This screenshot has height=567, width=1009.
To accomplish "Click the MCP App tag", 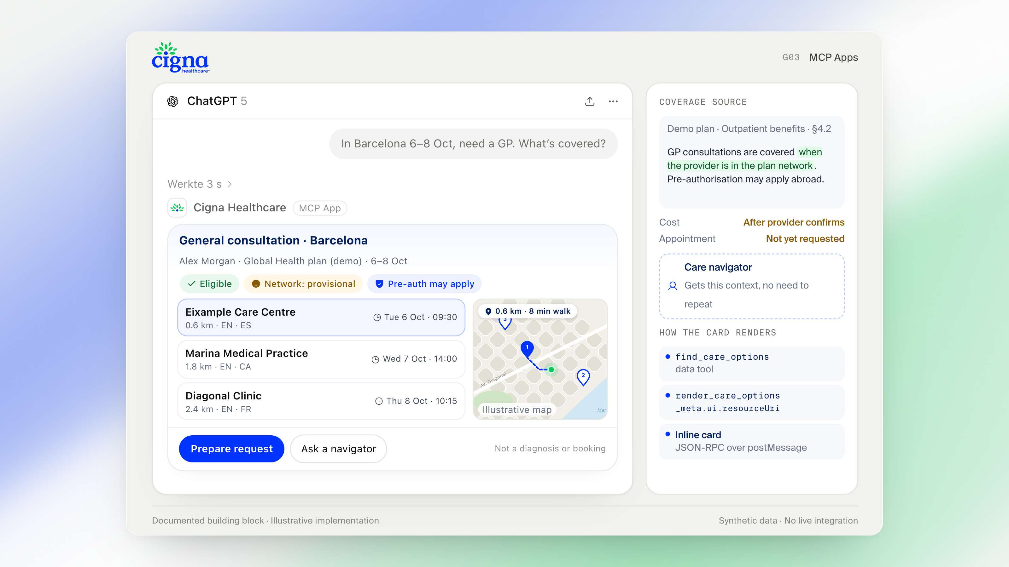I will coord(320,208).
